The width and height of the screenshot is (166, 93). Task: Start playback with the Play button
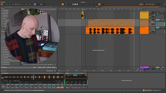(73, 4)
